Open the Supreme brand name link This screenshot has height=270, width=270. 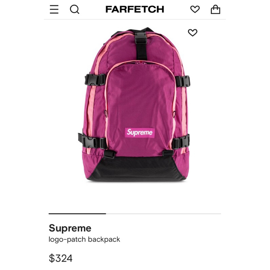(70, 228)
